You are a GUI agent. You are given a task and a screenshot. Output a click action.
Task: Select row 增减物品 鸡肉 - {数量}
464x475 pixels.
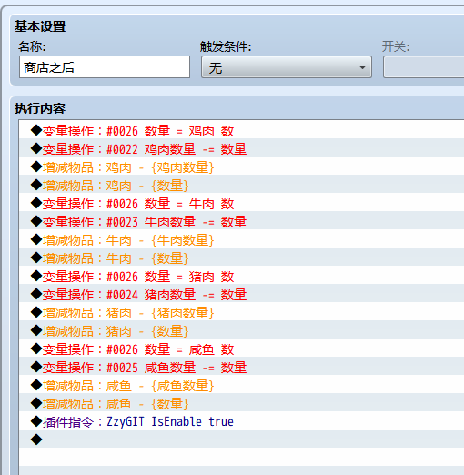click(x=241, y=184)
